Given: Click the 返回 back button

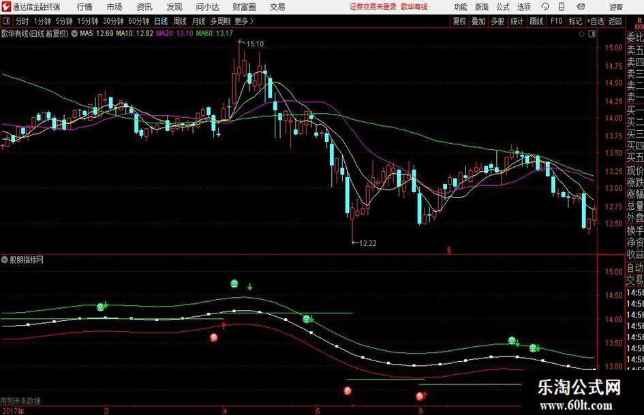Looking at the screenshot, I should point(615,21).
